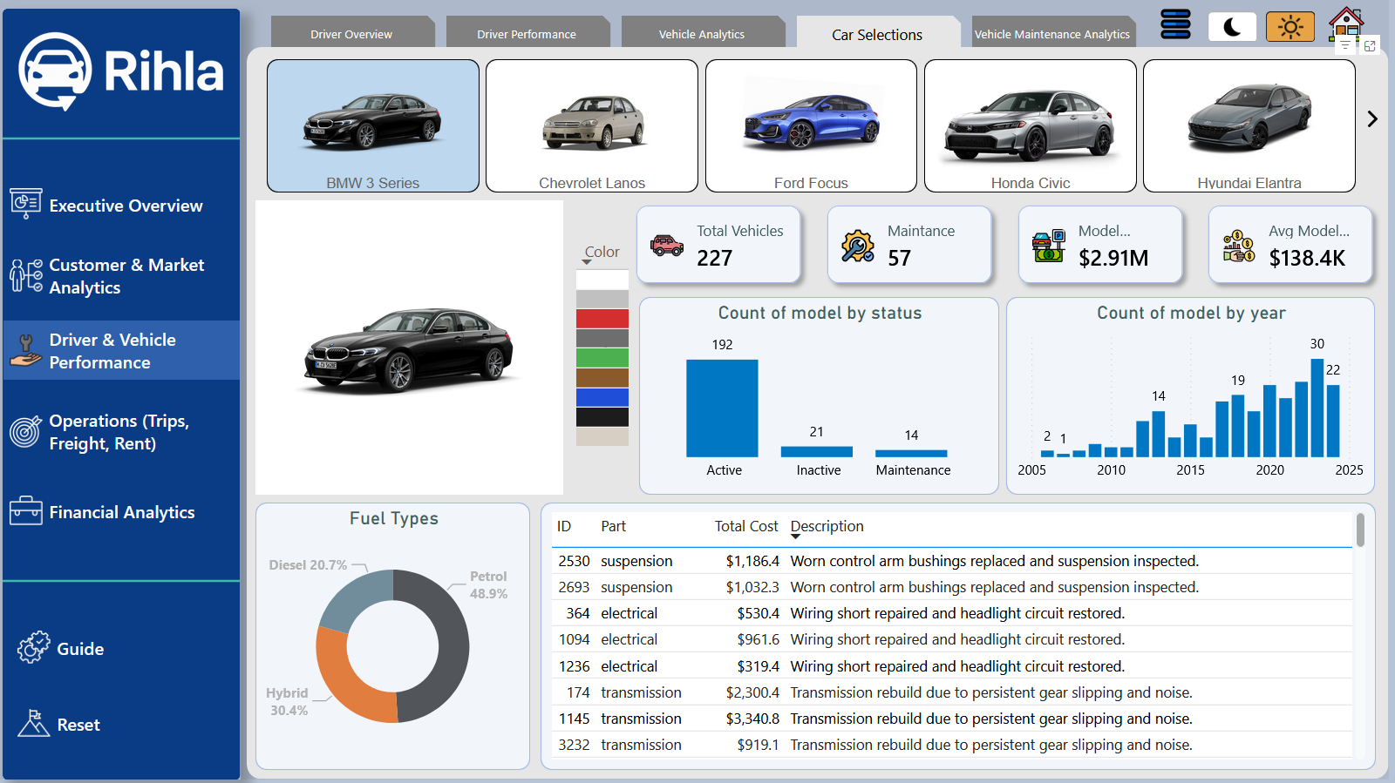Pick the green color swatch
Image resolution: width=1395 pixels, height=783 pixels.
(x=602, y=358)
